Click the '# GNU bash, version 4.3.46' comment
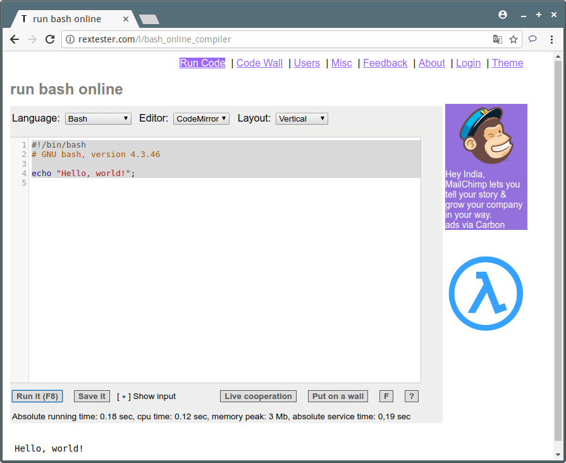566x463 pixels. pyautogui.click(x=95, y=155)
